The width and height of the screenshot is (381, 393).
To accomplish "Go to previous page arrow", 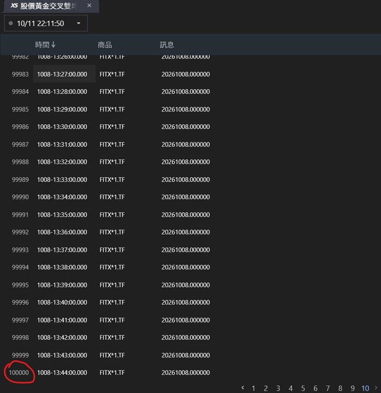I will click(x=242, y=387).
